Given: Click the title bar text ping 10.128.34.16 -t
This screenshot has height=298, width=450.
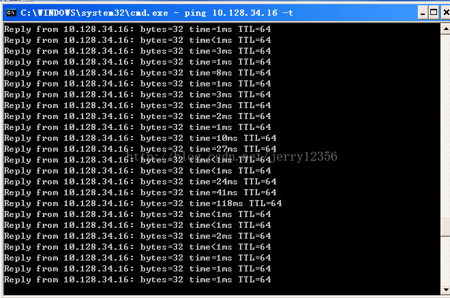Looking at the screenshot, I should coord(239,13).
